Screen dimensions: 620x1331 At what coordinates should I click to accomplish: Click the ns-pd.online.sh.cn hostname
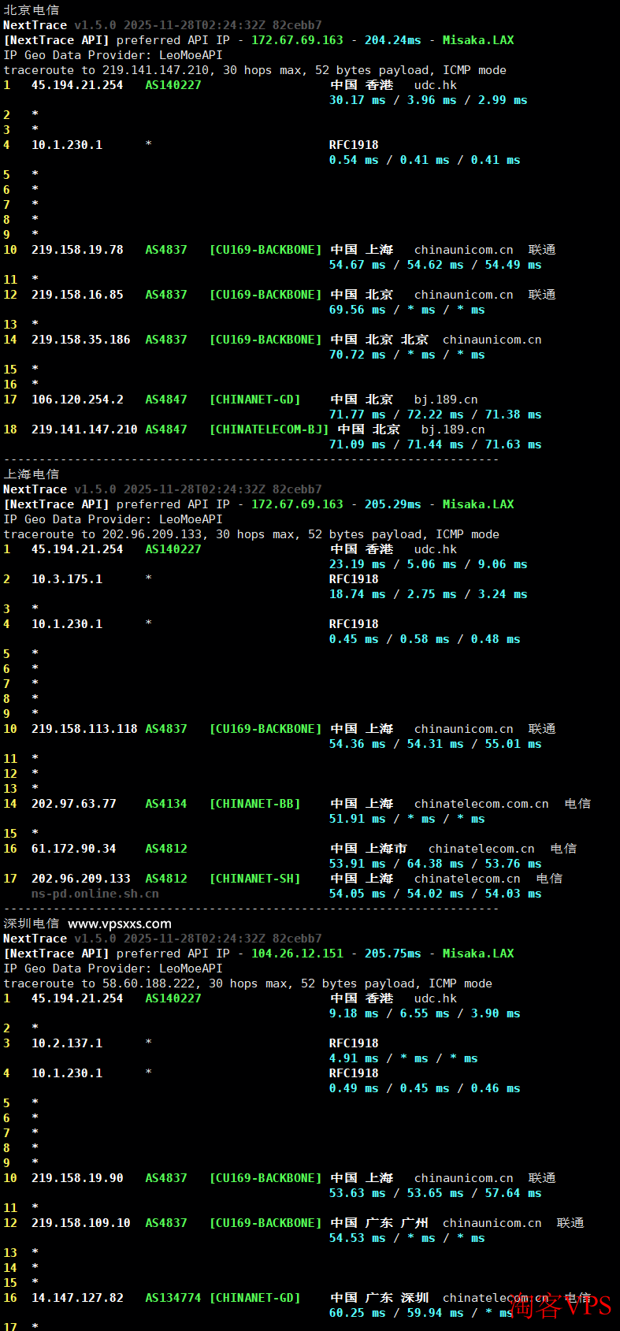point(95,894)
